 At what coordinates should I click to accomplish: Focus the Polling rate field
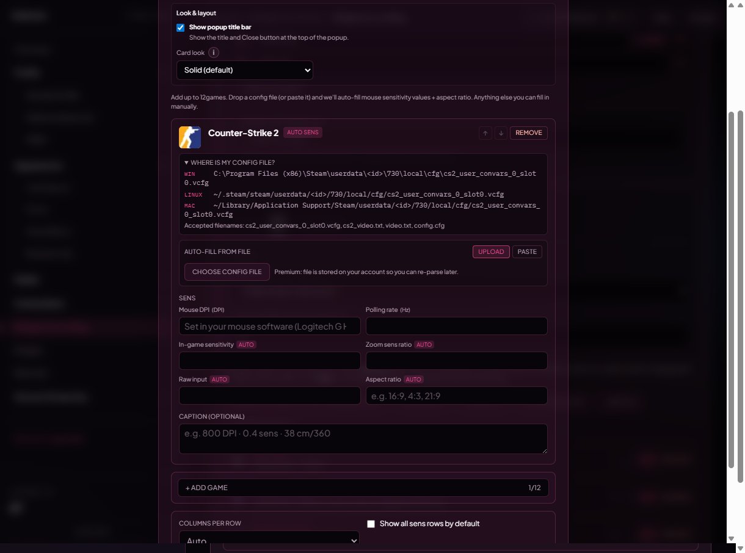[457, 327]
